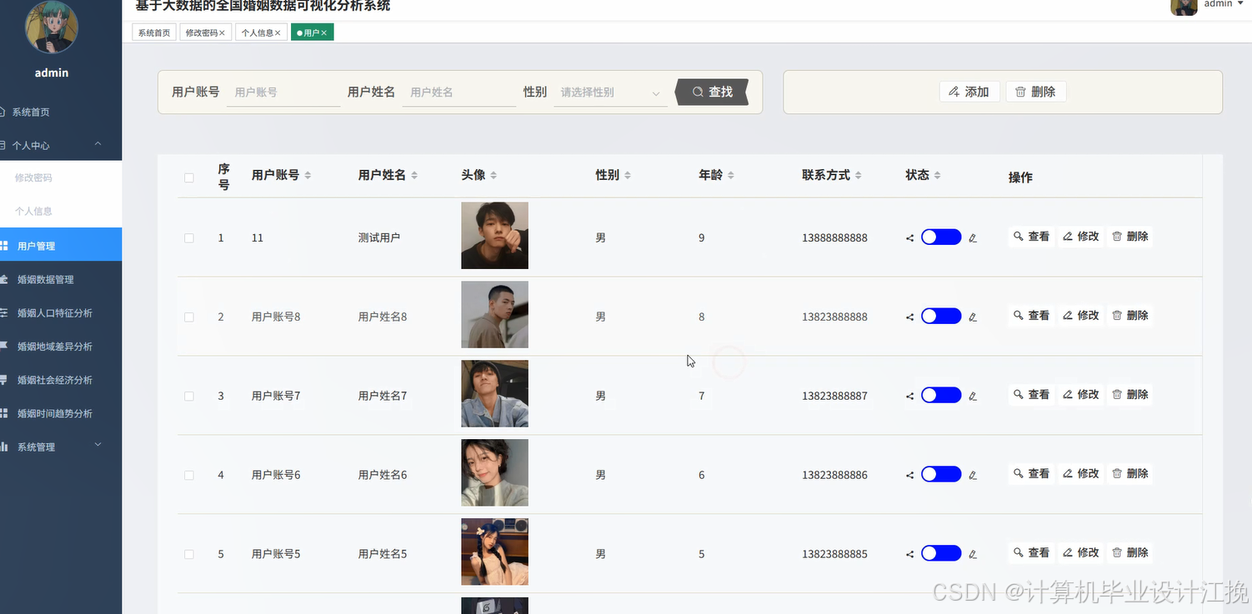This screenshot has height=614, width=1252.
Task: Sort by 联系方式 column arrows
Action: (x=859, y=176)
